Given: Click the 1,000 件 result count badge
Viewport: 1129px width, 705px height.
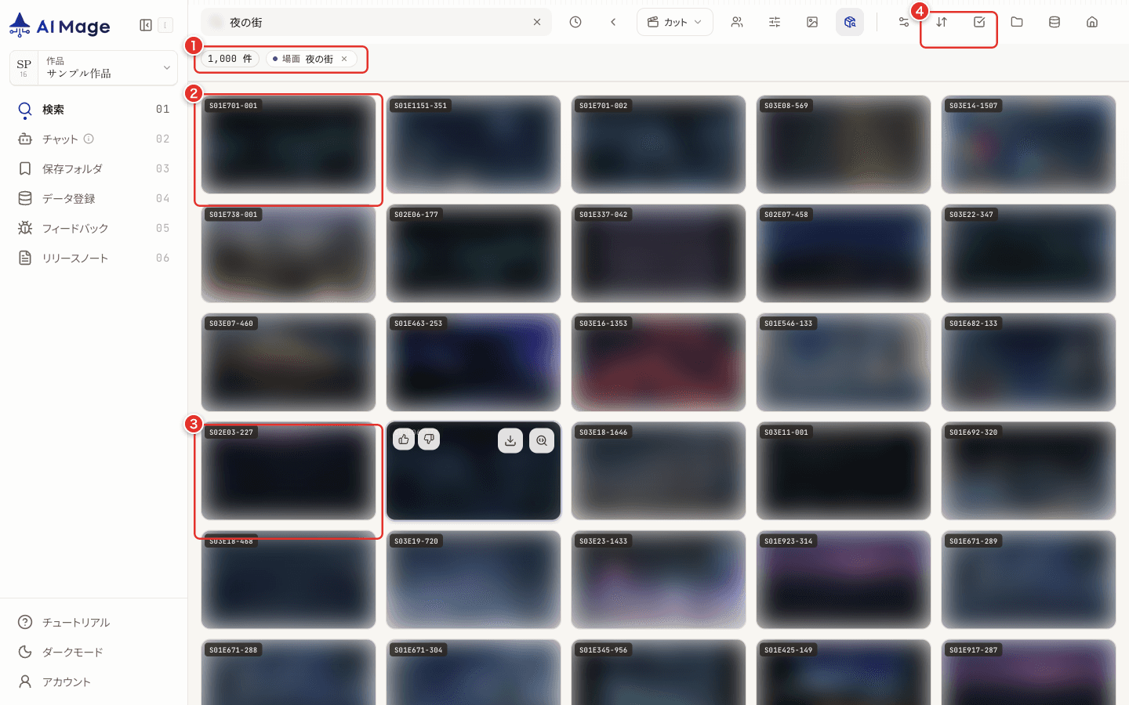Looking at the screenshot, I should (x=231, y=59).
